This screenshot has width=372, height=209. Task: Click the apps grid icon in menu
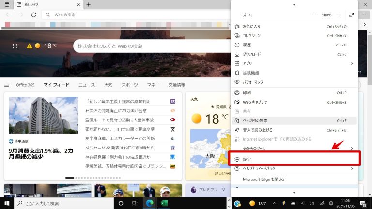click(237, 63)
